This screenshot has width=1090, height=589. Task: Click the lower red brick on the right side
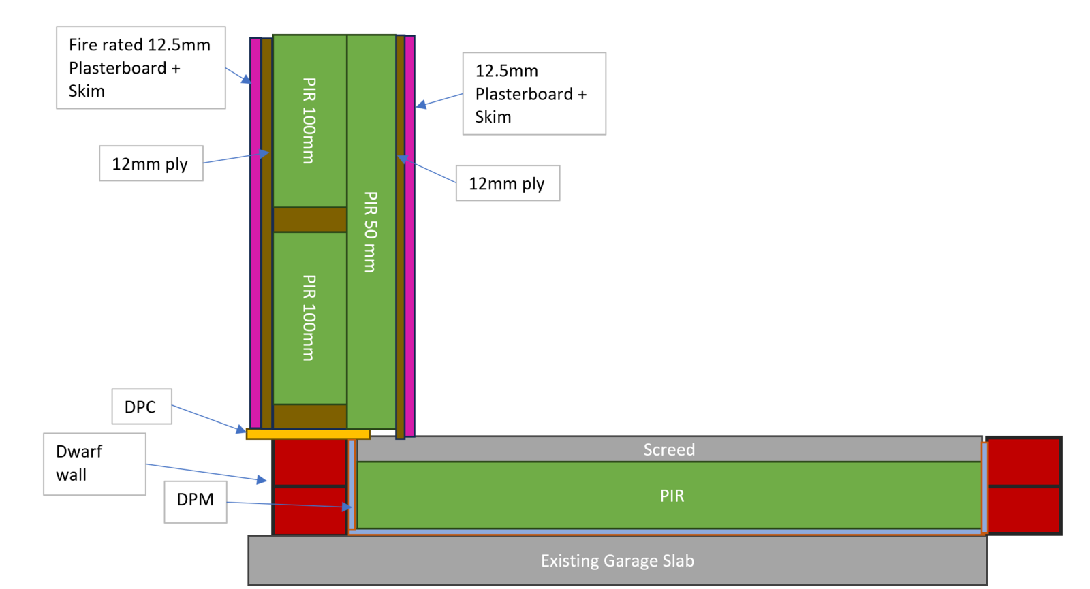[x=1024, y=510]
